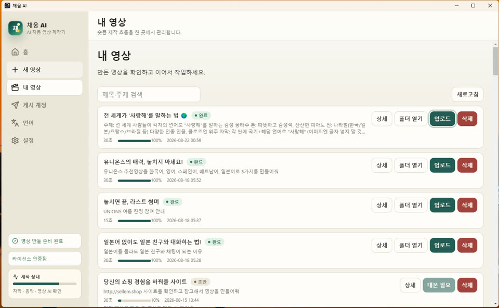Click the 100% progress bar of 사랑해 video
Image resolution: width=499 pixels, height=308 pixels.
tap(134, 141)
